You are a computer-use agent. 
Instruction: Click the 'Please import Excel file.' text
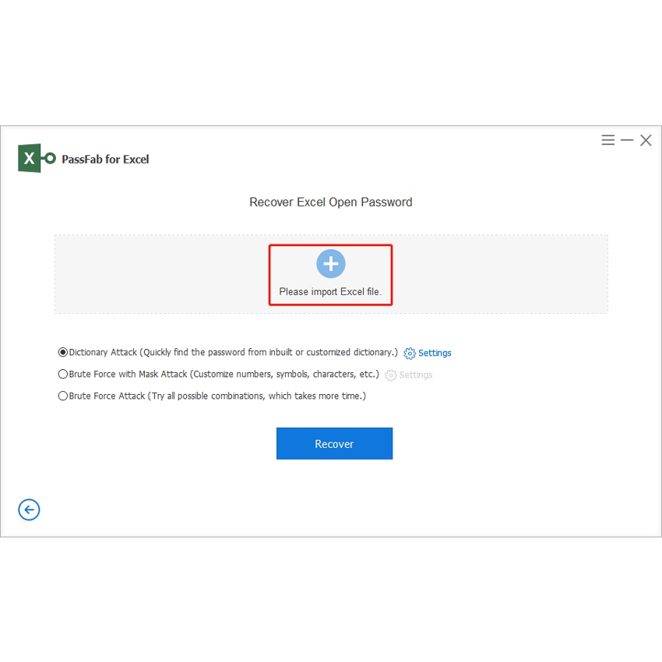330,292
